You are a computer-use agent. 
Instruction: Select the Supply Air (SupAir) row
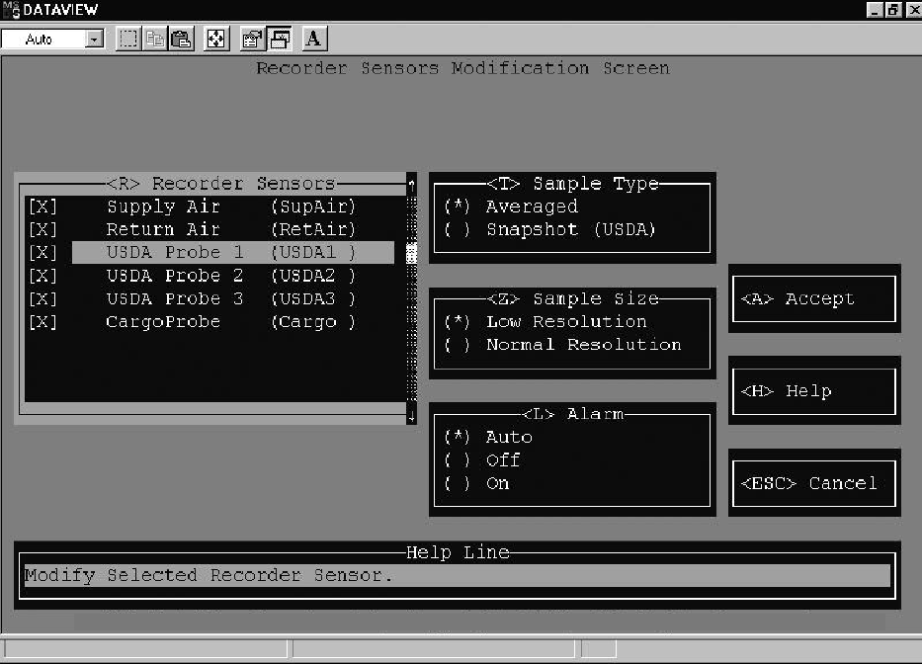pyautogui.click(x=231, y=207)
